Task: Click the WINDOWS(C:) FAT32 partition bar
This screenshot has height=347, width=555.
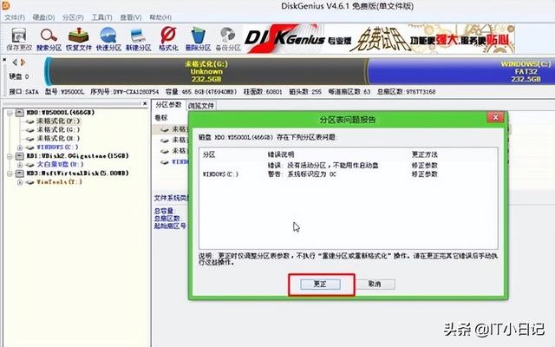Action: [x=461, y=71]
